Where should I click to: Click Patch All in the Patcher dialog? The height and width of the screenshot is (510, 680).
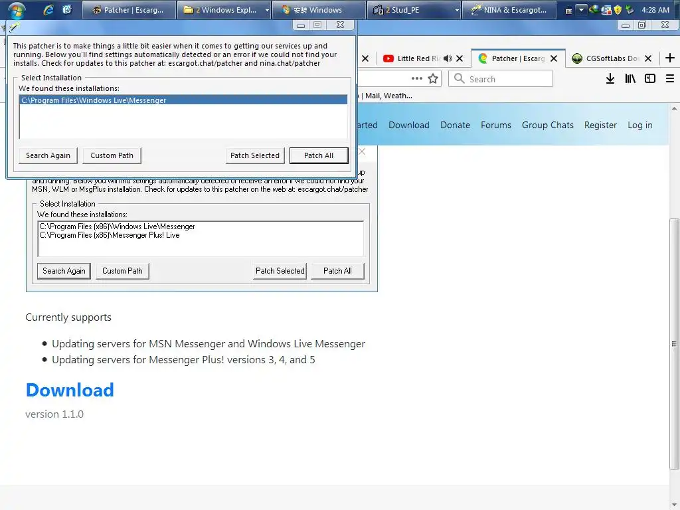click(319, 155)
